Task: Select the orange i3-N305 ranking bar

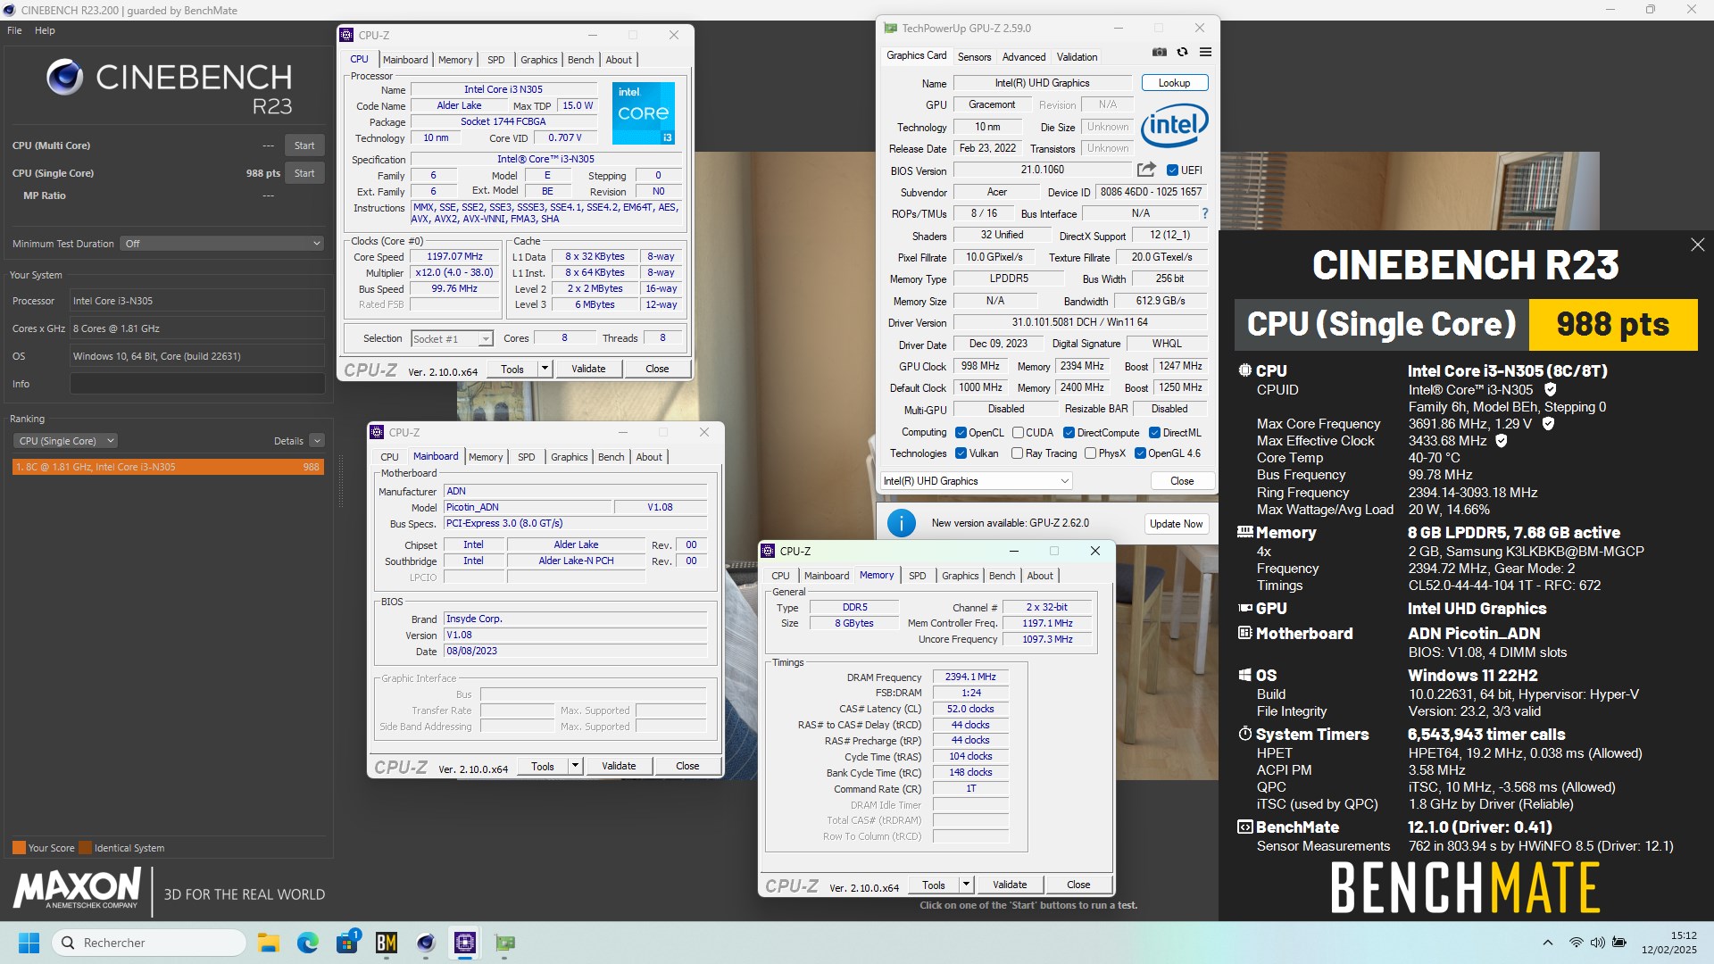Action: point(168,467)
